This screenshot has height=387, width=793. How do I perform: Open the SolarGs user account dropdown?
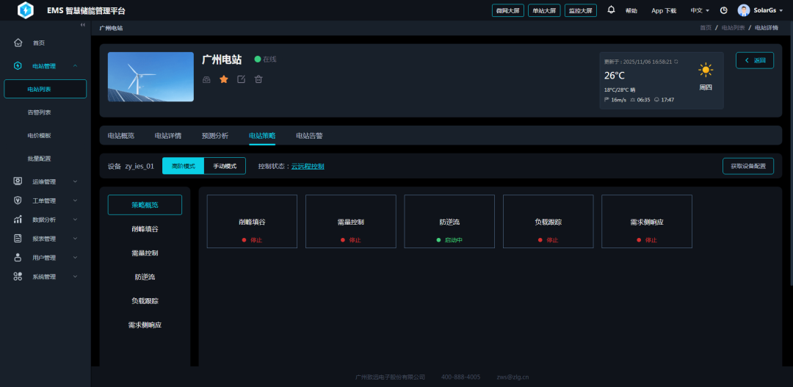[x=760, y=10]
